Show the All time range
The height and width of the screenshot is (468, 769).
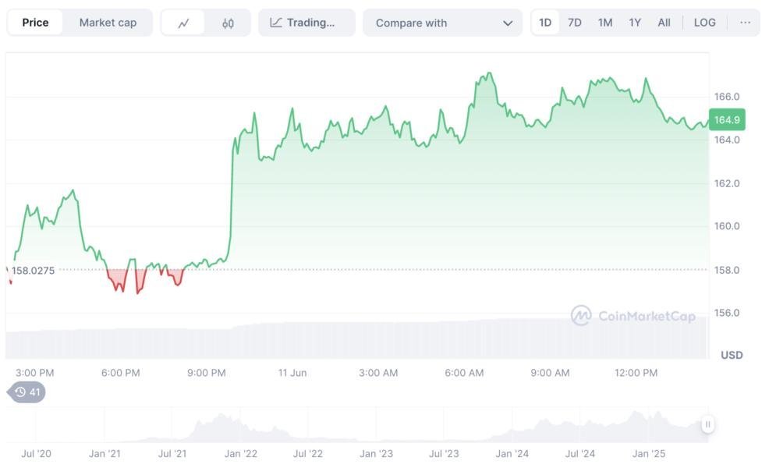(664, 23)
